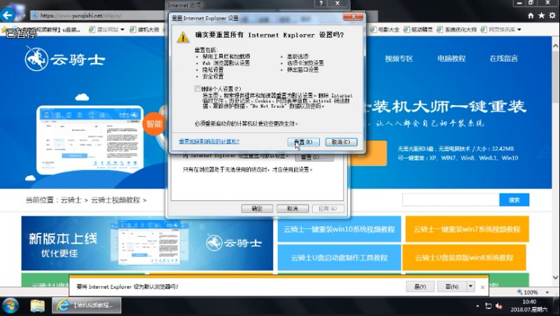This screenshot has width=560, height=316.
Task: Open the File Explorer taskbar icon
Action: point(38,306)
